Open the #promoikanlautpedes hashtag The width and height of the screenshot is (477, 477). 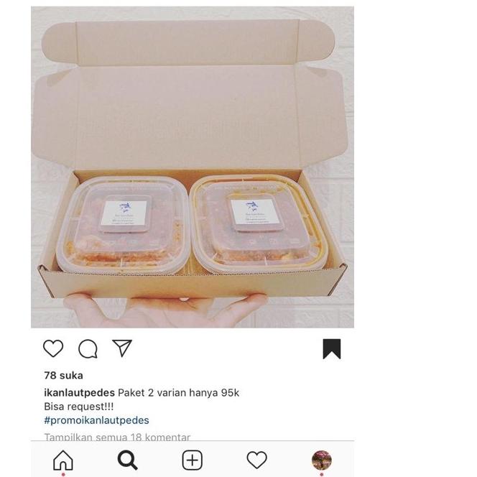(x=96, y=420)
